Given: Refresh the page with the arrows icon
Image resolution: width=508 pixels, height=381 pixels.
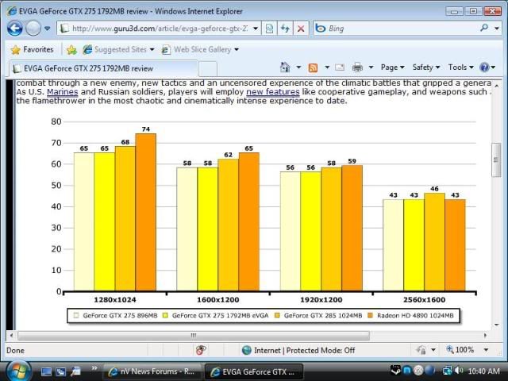Looking at the screenshot, I should (285, 29).
